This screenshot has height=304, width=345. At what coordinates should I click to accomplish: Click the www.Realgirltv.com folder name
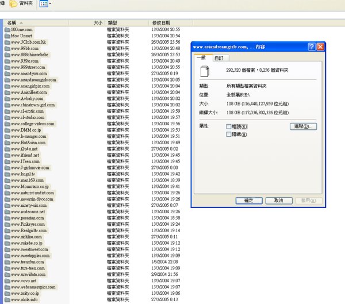(x=29, y=230)
